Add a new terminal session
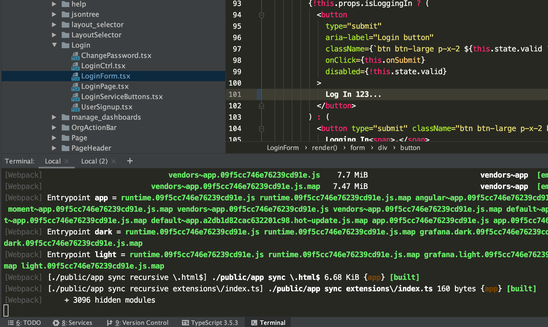 130,161
